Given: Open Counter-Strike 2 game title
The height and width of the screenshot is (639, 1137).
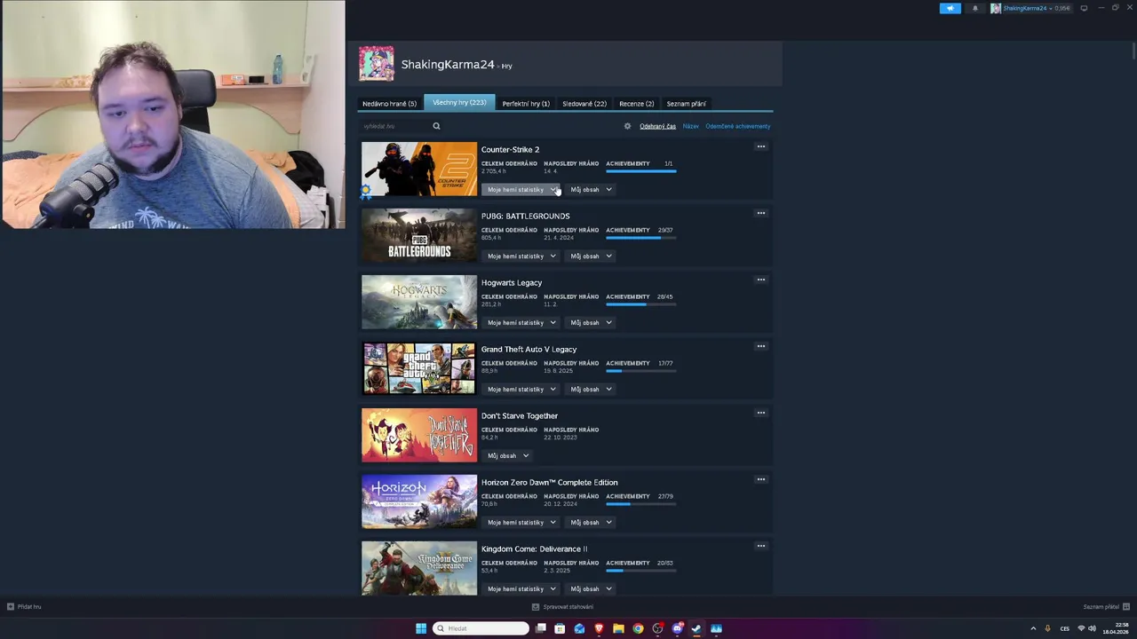Looking at the screenshot, I should click(510, 149).
